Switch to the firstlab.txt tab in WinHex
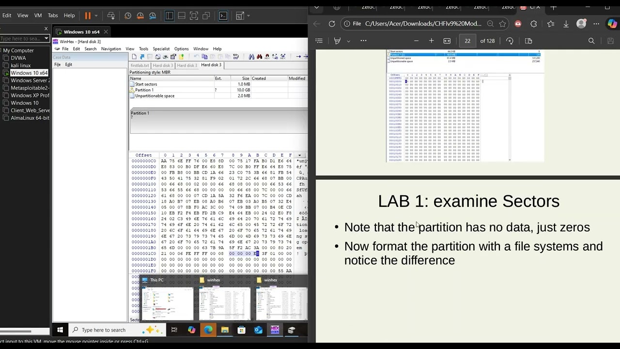This screenshot has width=620, height=349. point(139,65)
